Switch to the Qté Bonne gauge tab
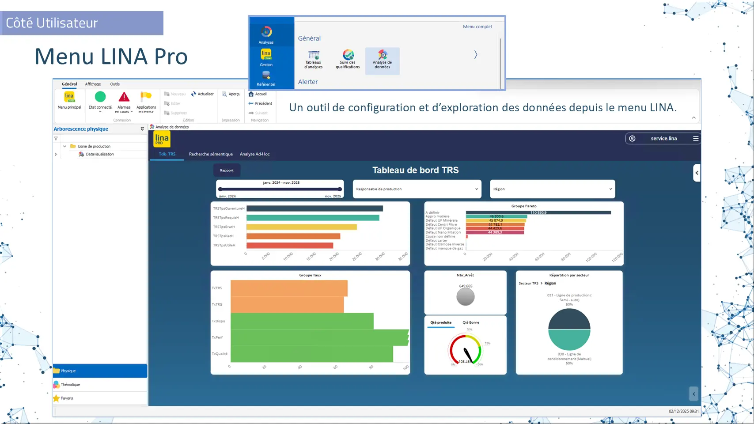Image resolution: width=754 pixels, height=424 pixels. pos(470,322)
